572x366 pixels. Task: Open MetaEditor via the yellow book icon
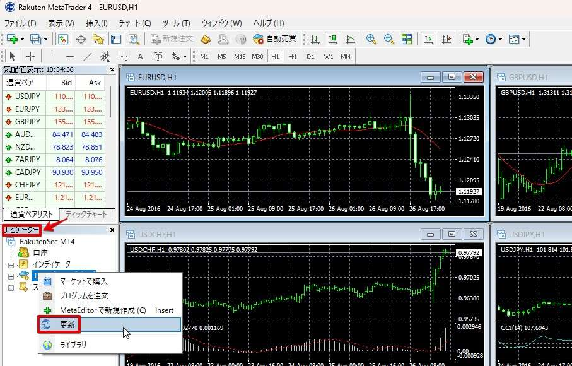pyautogui.click(x=206, y=39)
